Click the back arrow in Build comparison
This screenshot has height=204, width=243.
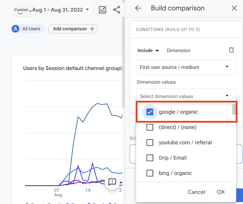coord(138,8)
